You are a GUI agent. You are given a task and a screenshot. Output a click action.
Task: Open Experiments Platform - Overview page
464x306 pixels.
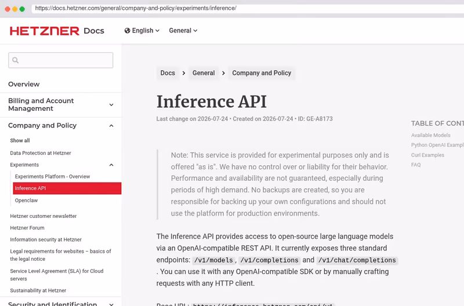point(52,177)
